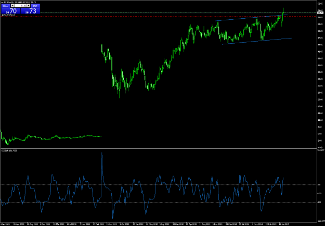Click the buy price 58.73 tile

click(31, 11)
